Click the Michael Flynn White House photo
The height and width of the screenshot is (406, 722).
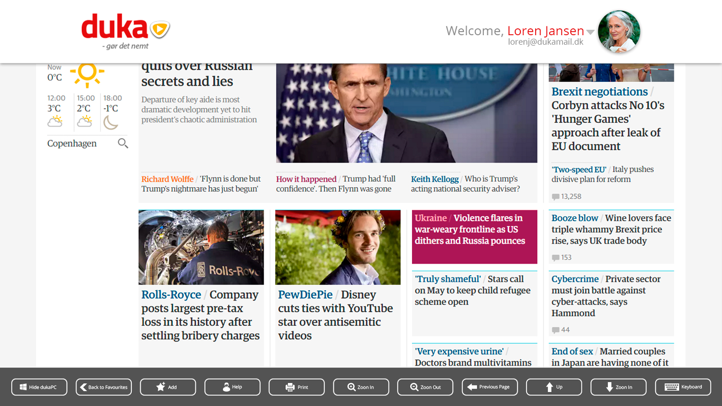407,113
